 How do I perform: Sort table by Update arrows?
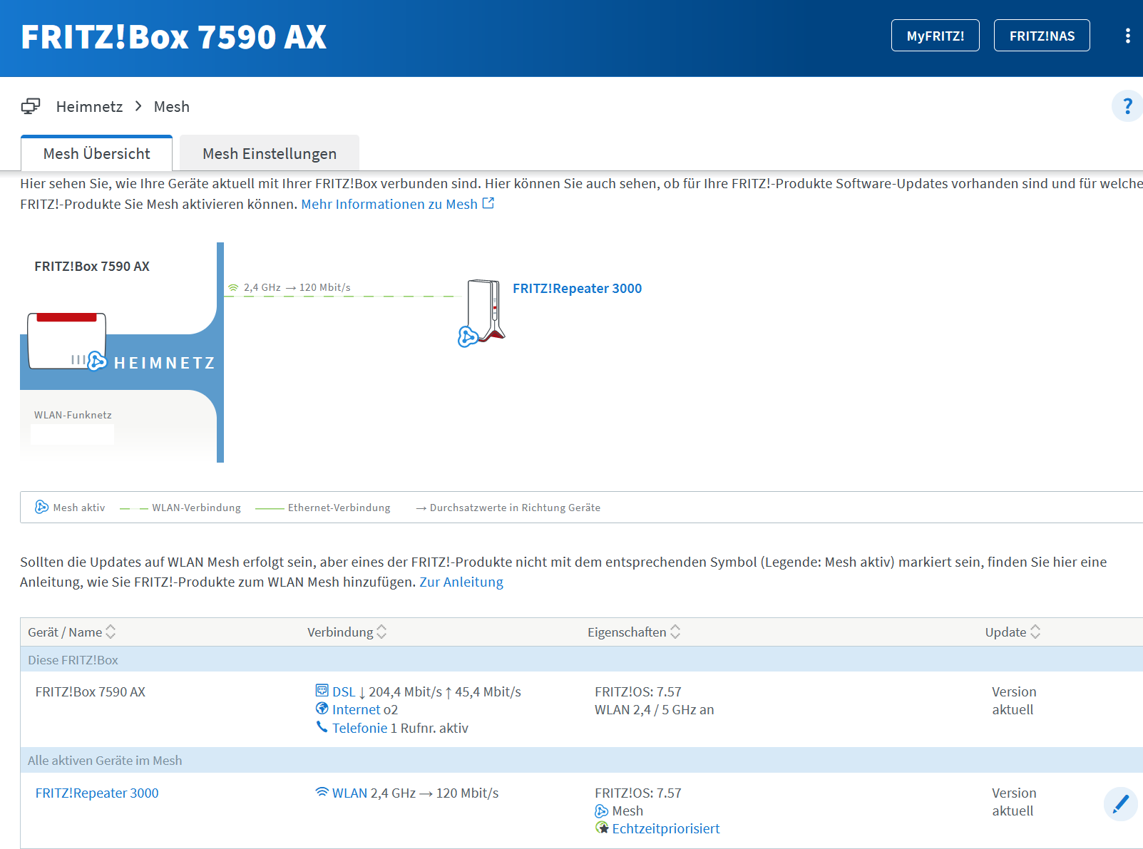tap(1035, 632)
